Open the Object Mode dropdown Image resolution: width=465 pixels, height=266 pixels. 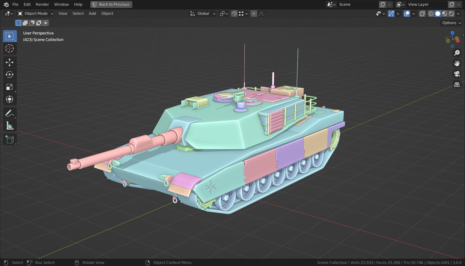click(x=35, y=14)
